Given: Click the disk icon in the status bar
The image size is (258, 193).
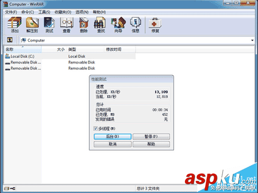Looking at the screenshot, I should (7, 188).
